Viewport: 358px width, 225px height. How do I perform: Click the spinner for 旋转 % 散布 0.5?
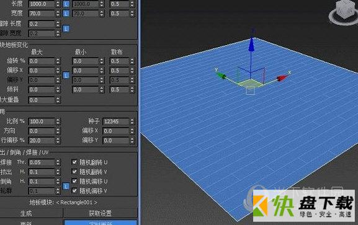pos(132,61)
